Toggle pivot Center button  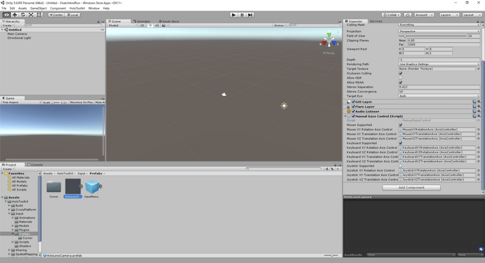click(56, 15)
